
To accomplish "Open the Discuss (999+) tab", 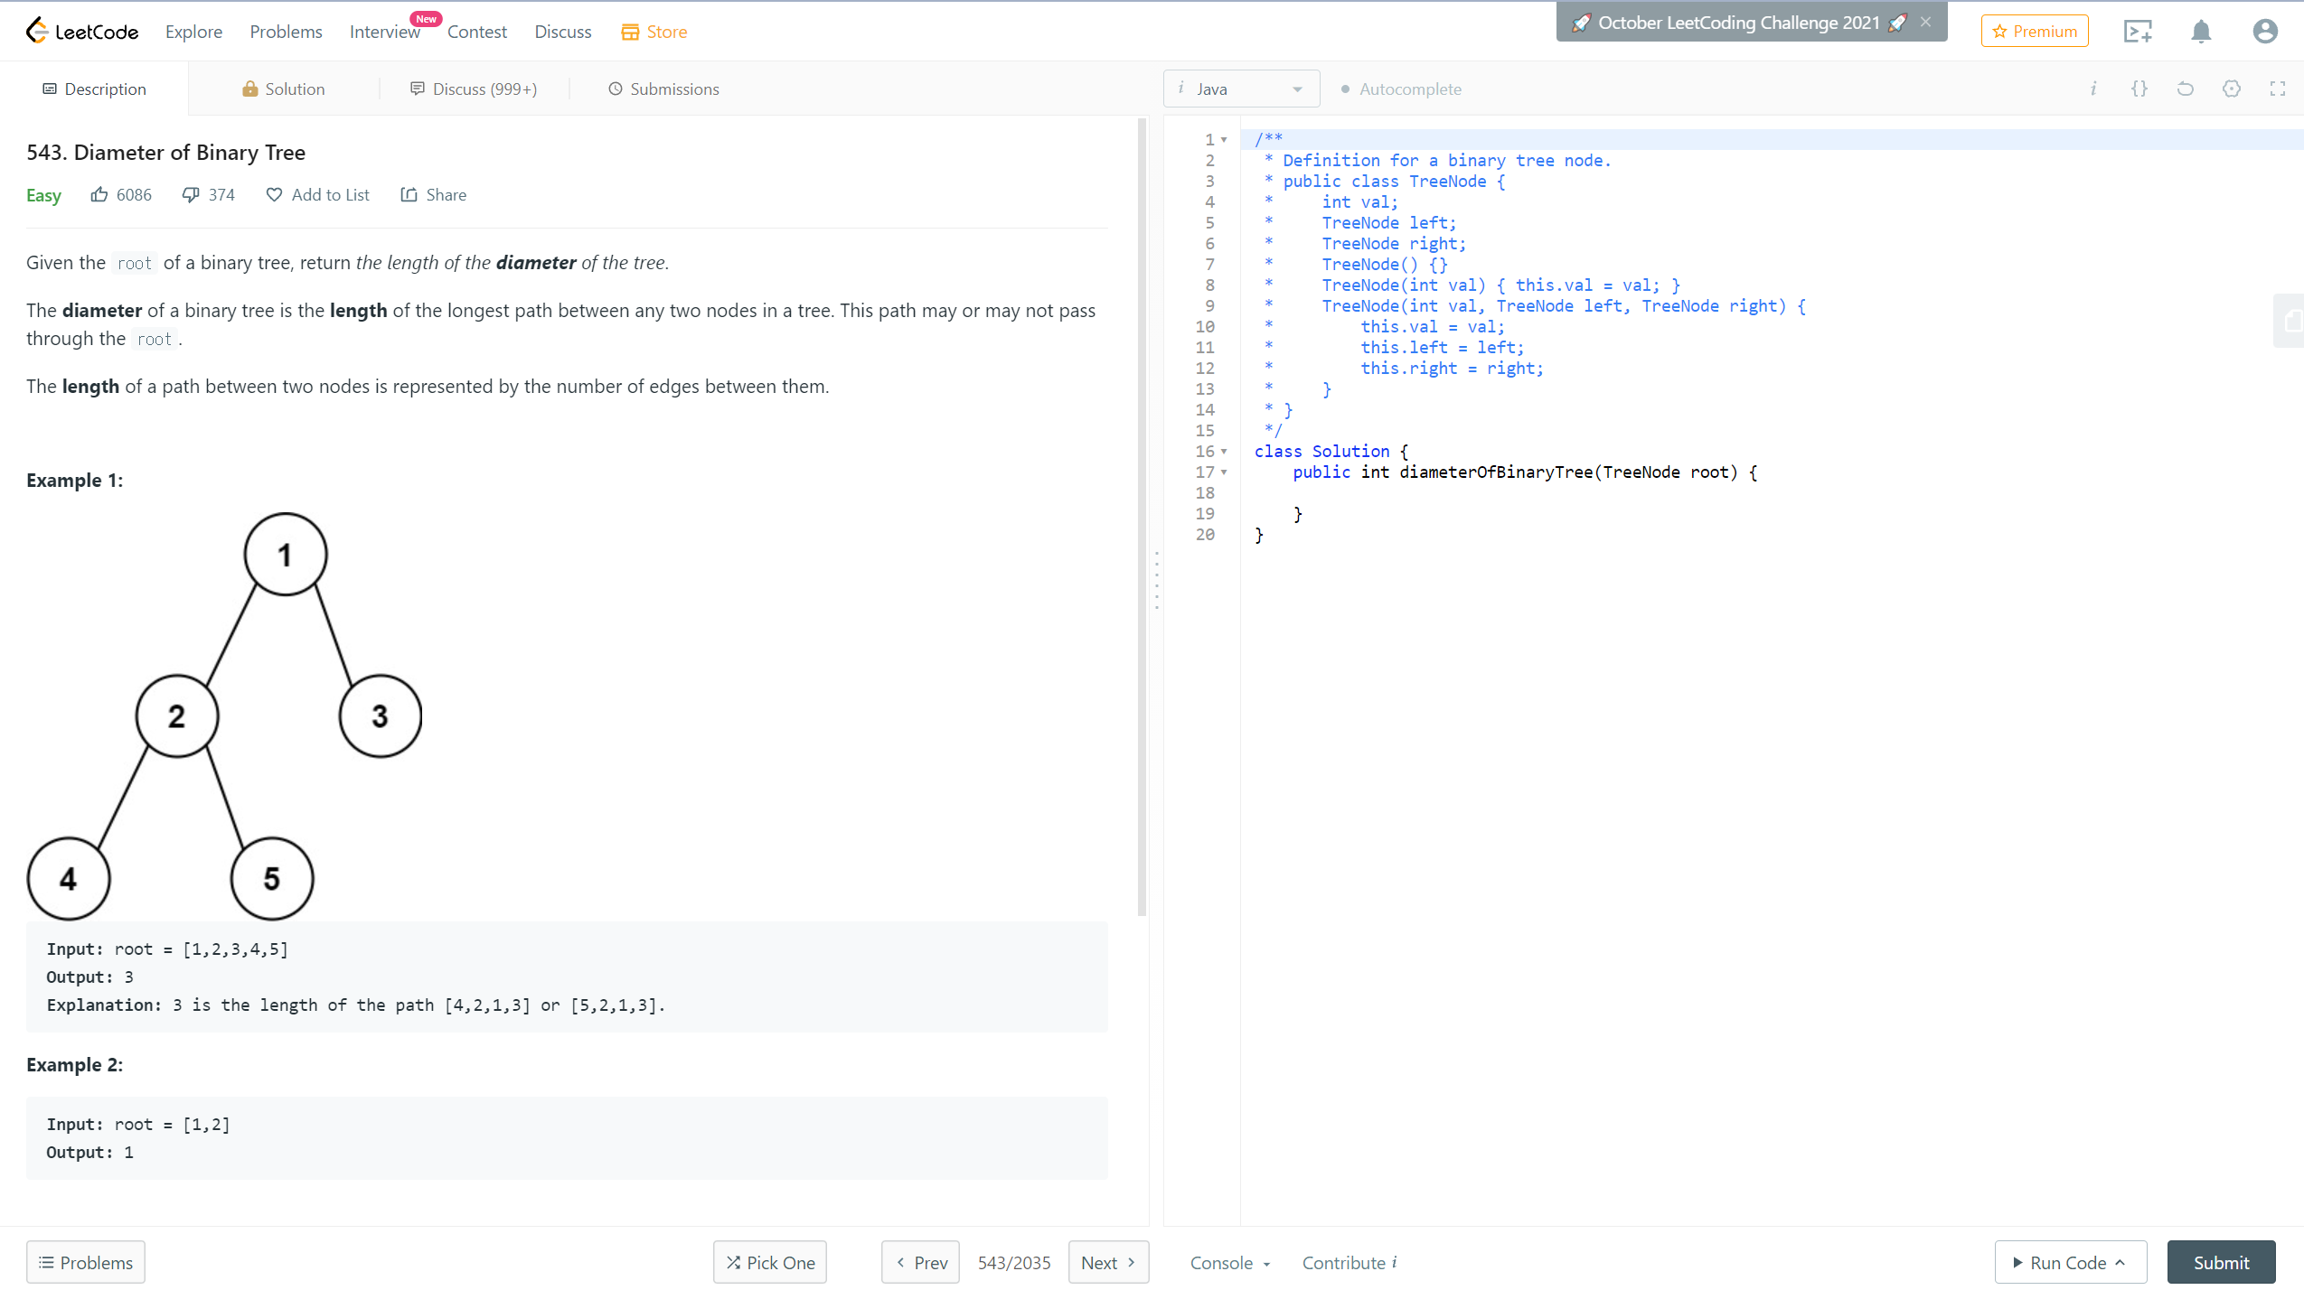I will tap(474, 89).
